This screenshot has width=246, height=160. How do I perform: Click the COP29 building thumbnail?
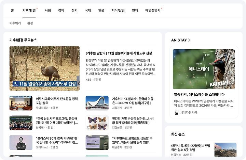tap(97, 103)
